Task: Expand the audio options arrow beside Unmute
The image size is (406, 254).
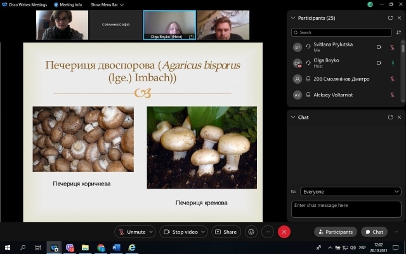Action: coord(151,232)
